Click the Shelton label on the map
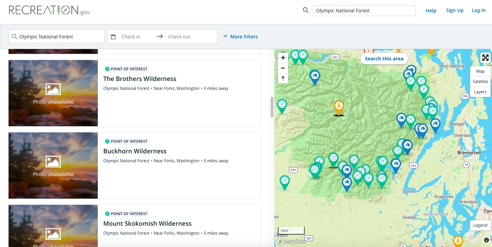492x247 pixels. coord(409,217)
